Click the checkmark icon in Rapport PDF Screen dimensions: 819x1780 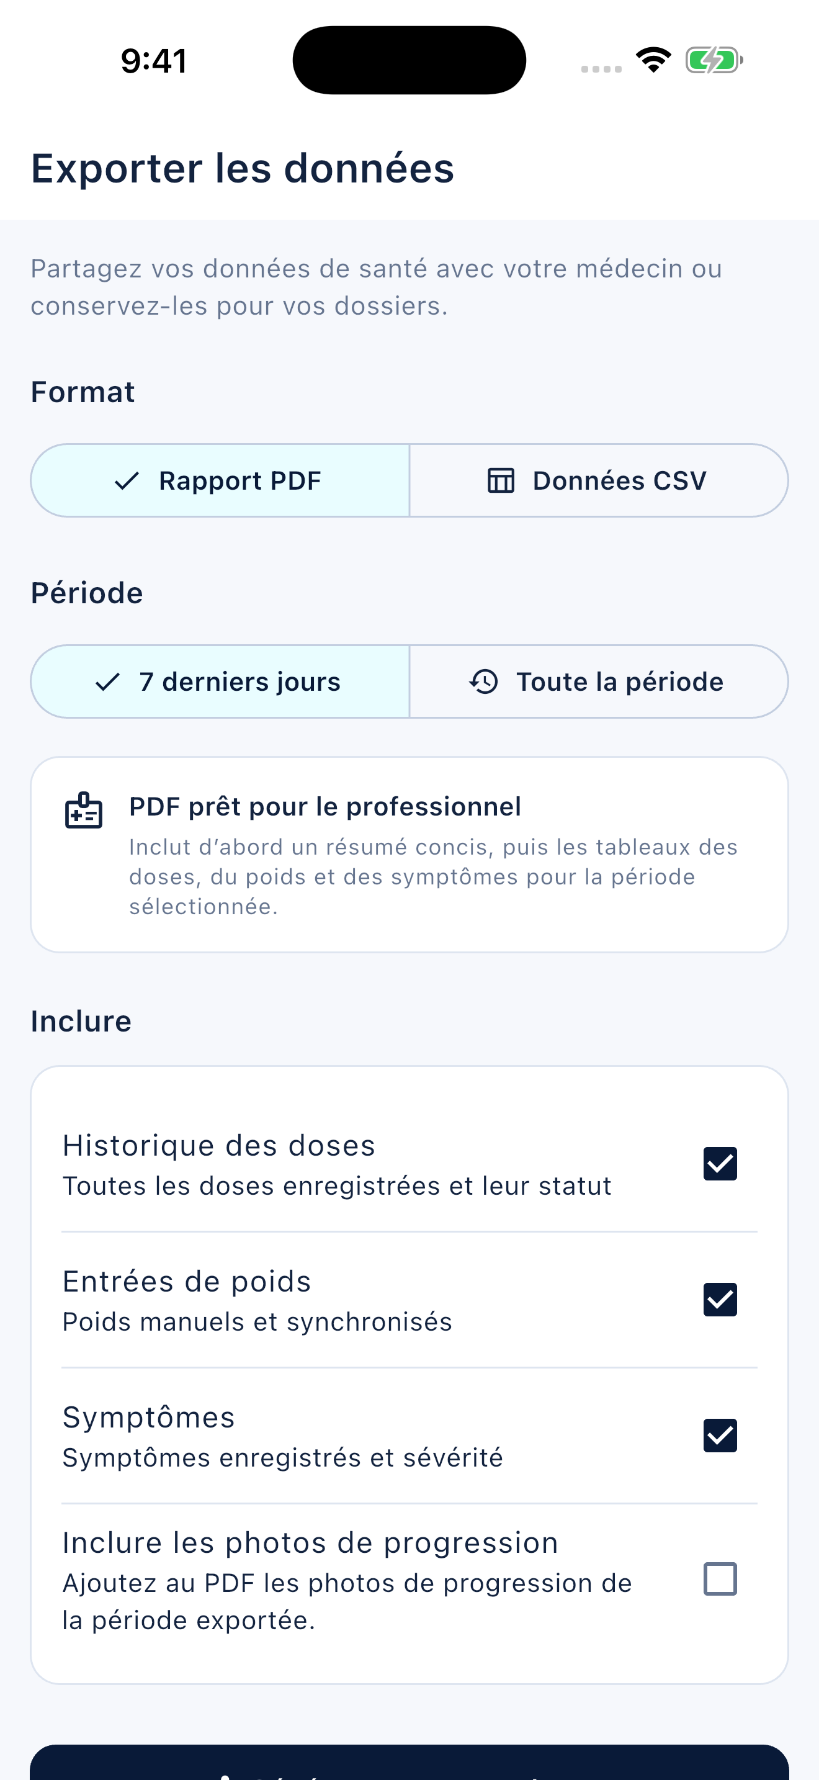[x=127, y=481]
